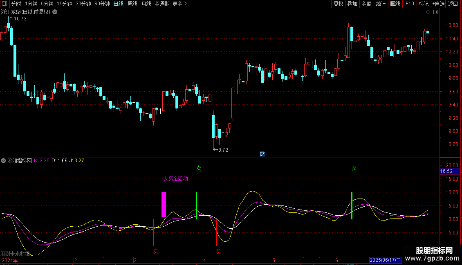Click the 8.72 low price annotation
462x265 pixels.
click(223, 150)
